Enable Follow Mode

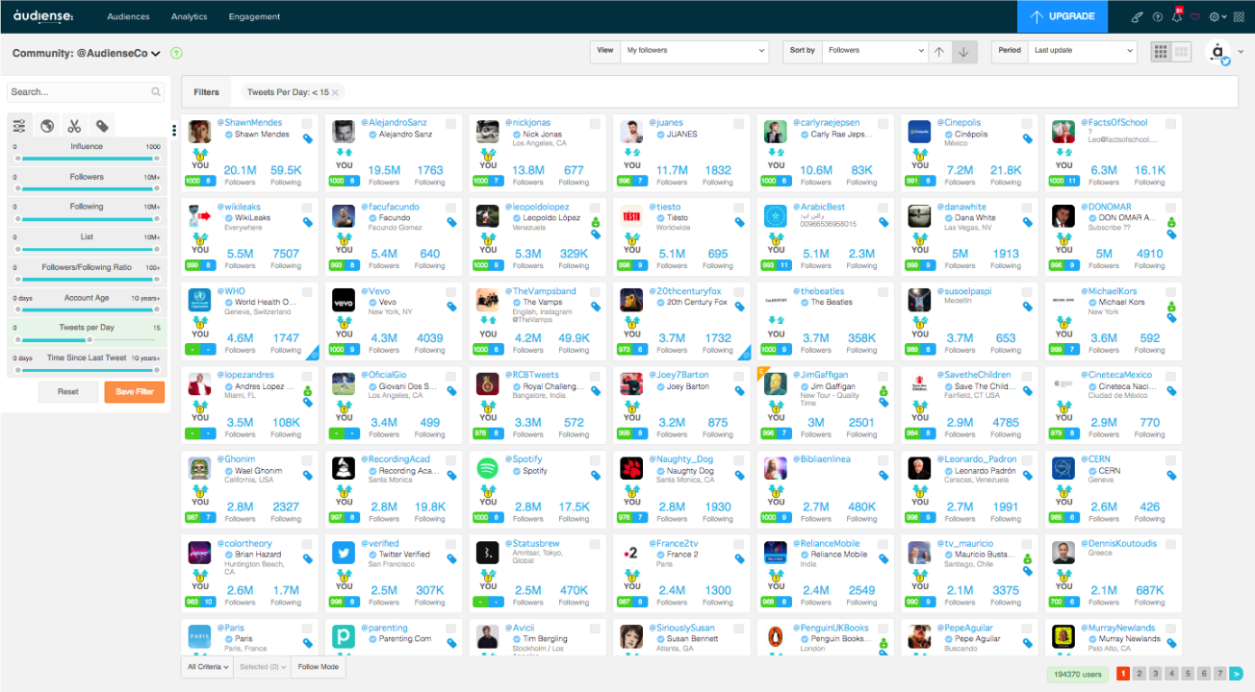[x=318, y=667]
